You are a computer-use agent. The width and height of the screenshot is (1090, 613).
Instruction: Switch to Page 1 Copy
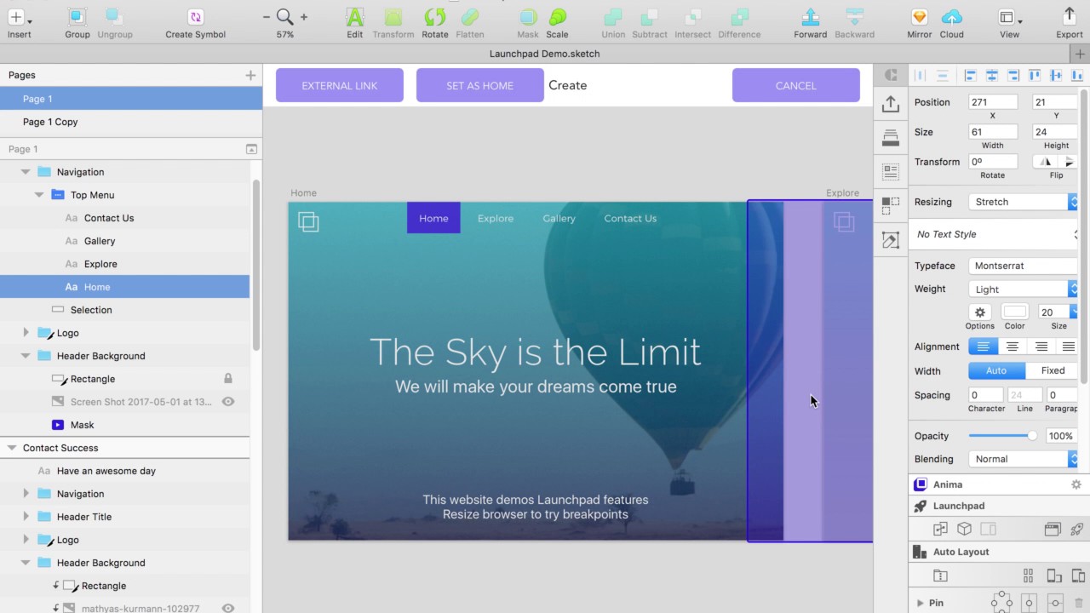50,122
